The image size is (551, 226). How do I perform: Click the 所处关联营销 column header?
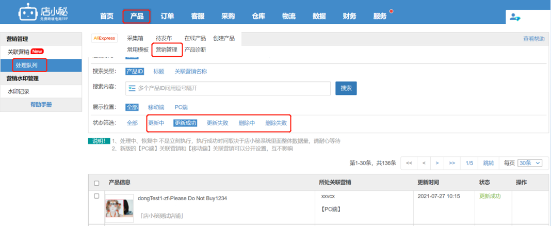(x=335, y=183)
